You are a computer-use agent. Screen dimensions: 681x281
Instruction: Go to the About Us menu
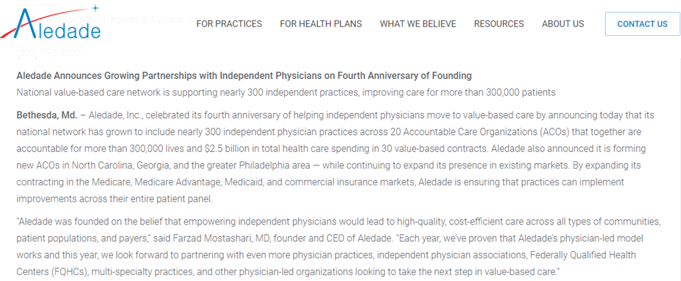[x=563, y=24]
